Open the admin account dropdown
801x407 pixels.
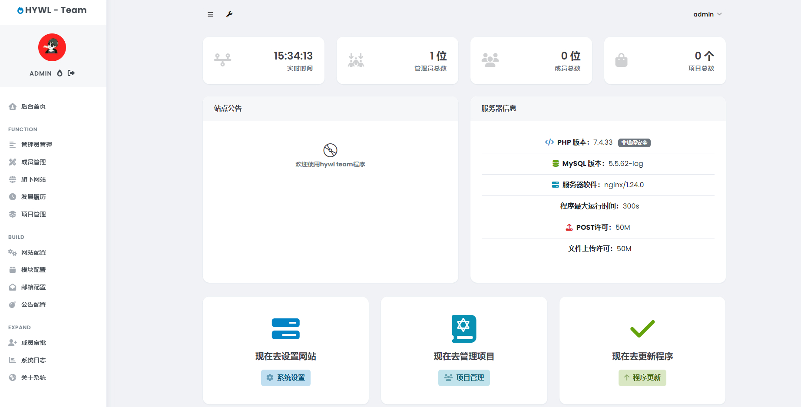click(707, 14)
